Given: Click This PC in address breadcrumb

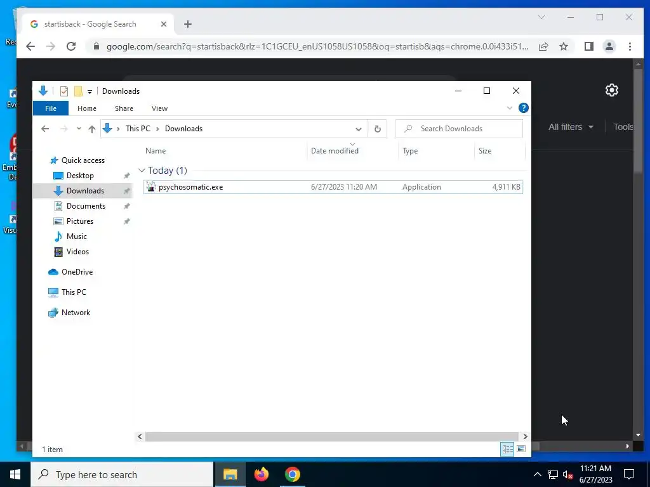Looking at the screenshot, I should point(138,129).
